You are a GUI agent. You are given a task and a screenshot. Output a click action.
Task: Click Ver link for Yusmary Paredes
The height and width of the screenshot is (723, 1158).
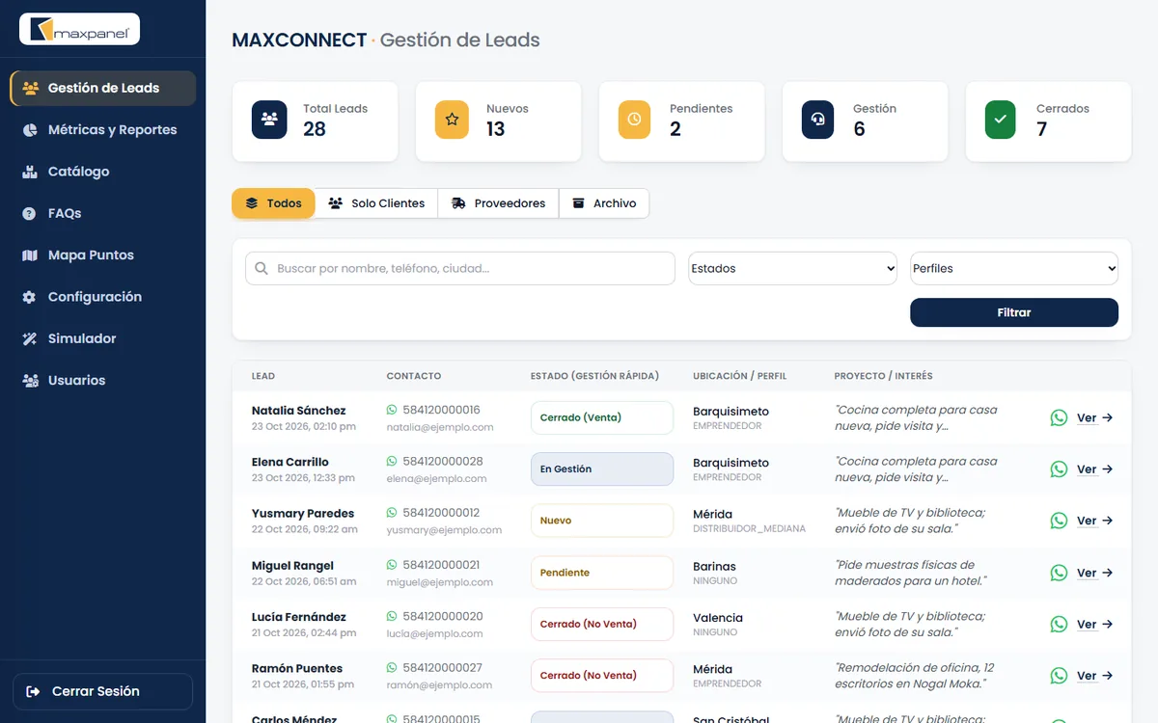click(x=1095, y=522)
